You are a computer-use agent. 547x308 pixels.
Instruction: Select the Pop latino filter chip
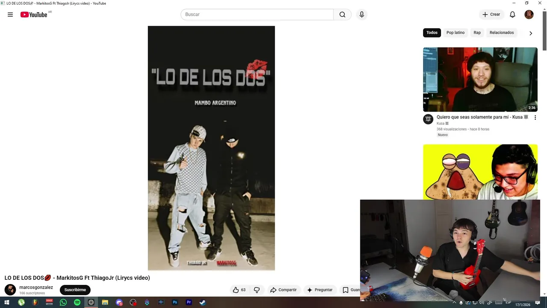point(456,33)
